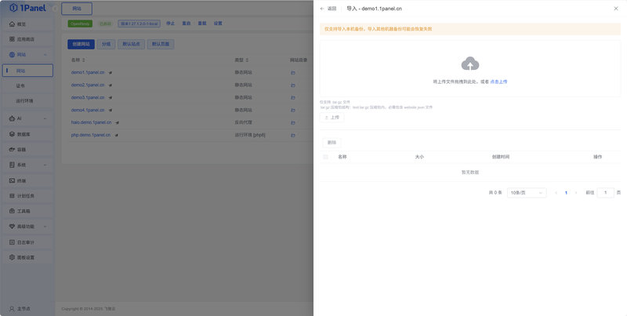This screenshot has width=627, height=316.
Task: Open the 面板设置 panel settings in sidebar
Action: coord(27,258)
